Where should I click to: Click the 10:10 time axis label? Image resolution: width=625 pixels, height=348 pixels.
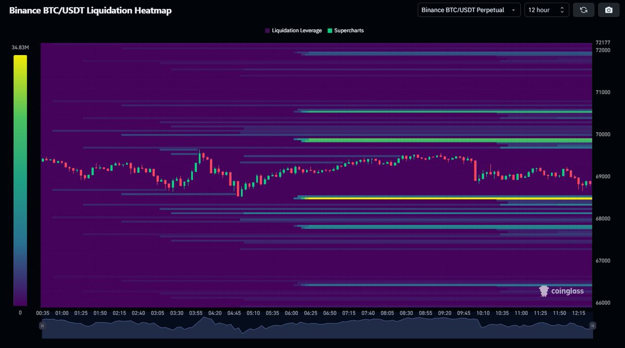click(483, 314)
